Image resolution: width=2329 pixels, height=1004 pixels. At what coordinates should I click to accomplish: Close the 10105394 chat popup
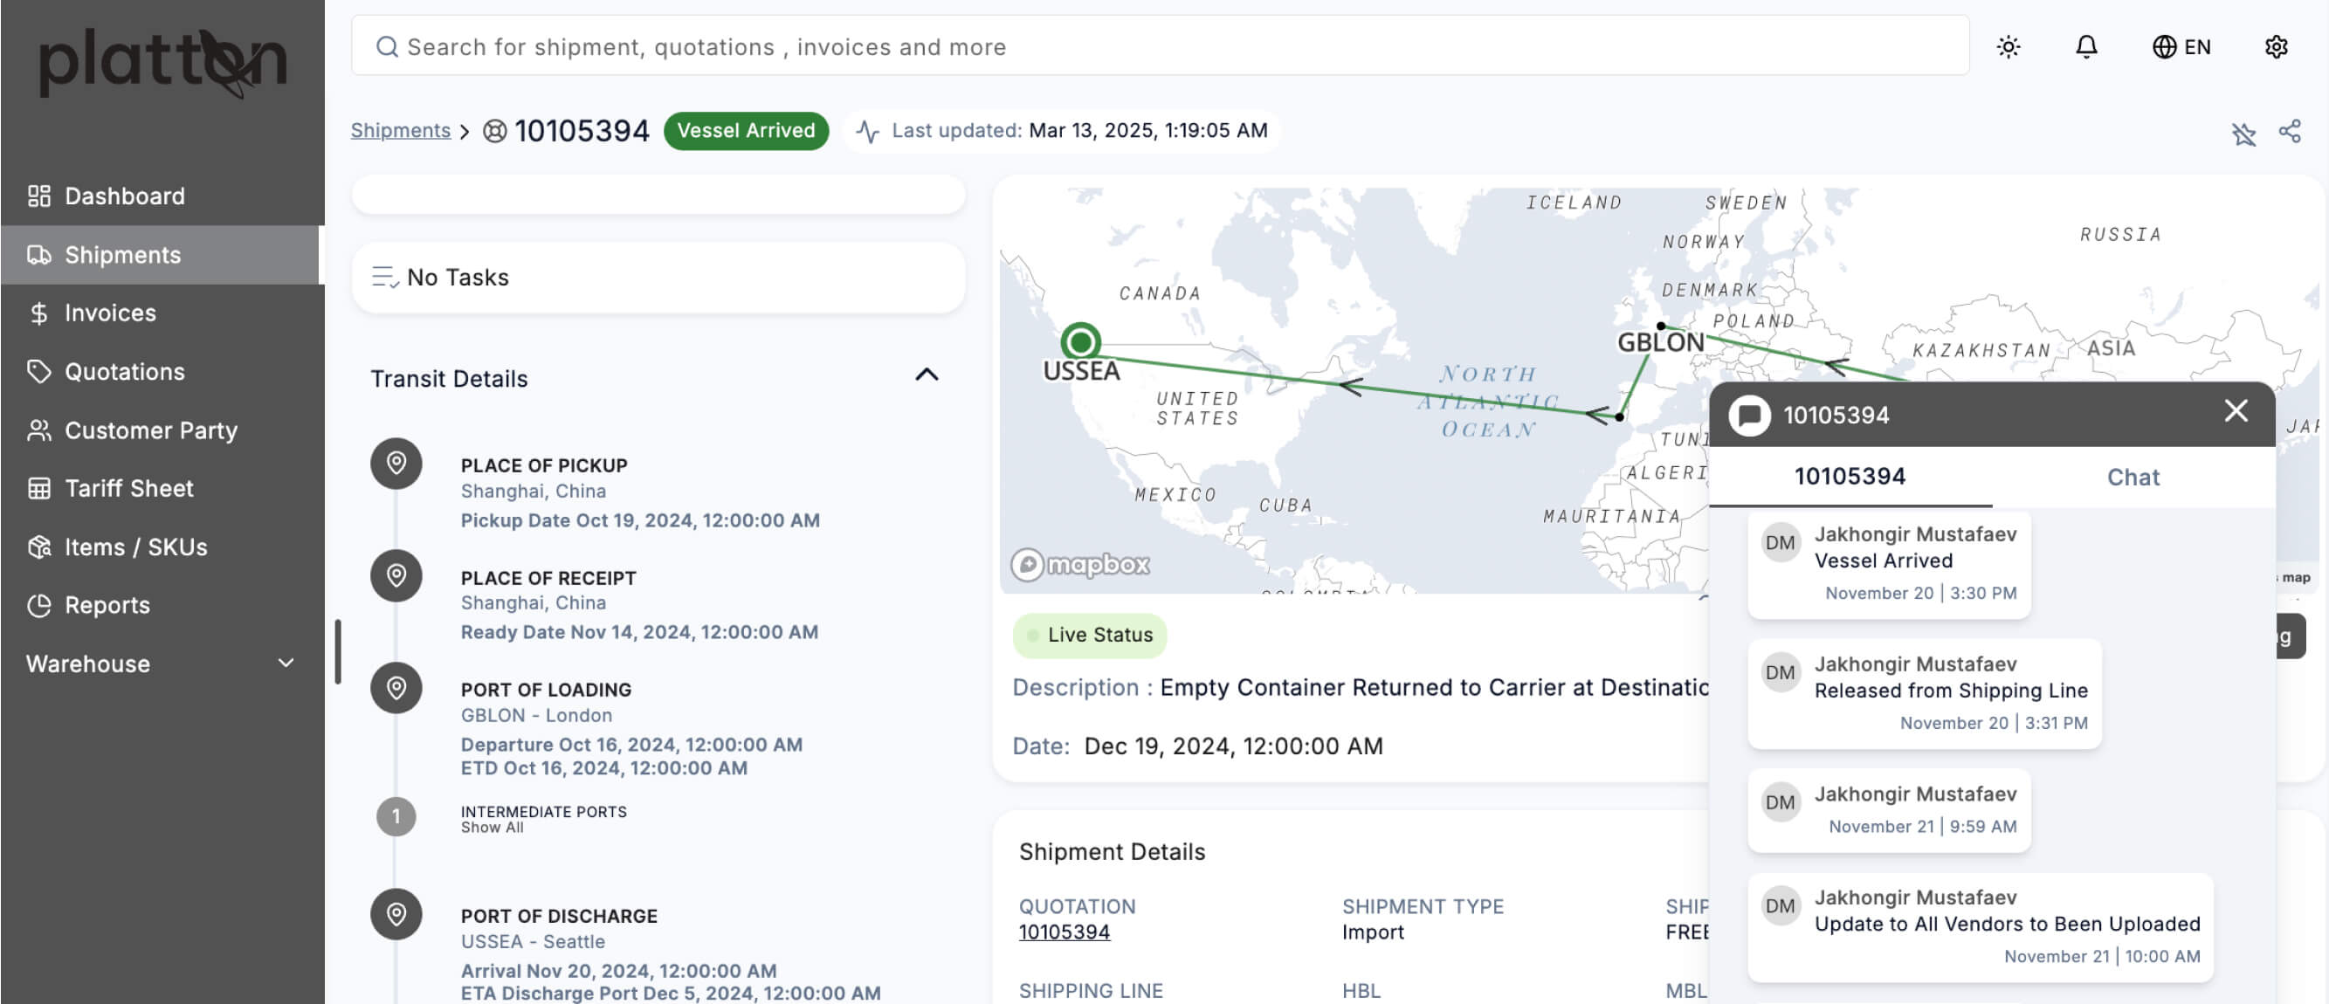point(2236,412)
